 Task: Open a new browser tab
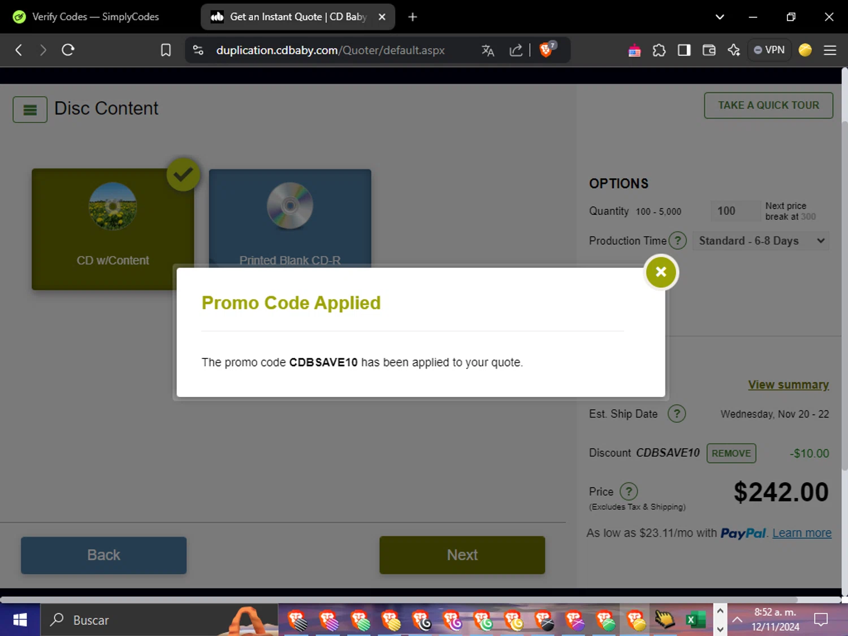(413, 17)
